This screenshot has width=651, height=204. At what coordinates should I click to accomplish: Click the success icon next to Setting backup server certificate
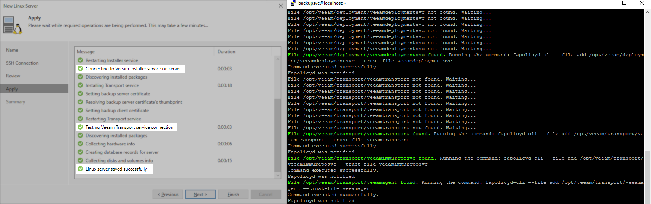click(80, 93)
